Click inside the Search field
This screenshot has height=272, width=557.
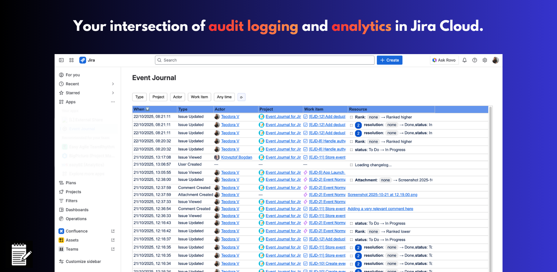264,60
